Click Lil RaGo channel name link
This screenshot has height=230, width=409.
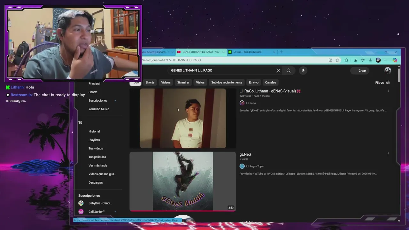[x=251, y=103]
